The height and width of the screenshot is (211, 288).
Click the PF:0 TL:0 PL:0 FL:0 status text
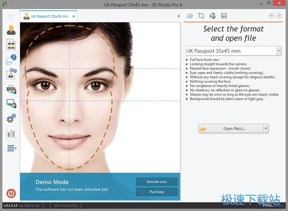tap(66, 206)
